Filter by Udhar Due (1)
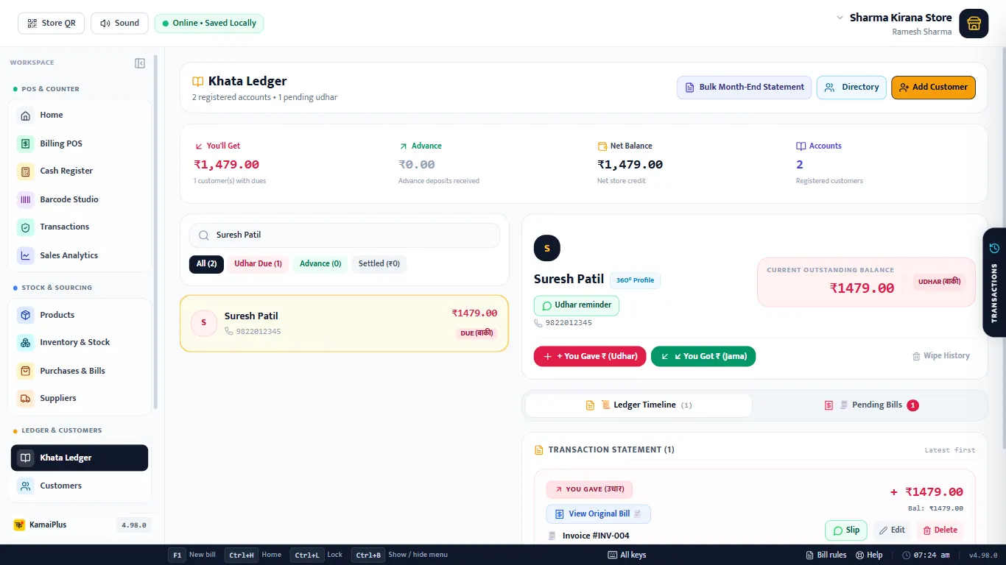1006x565 pixels. (x=258, y=264)
